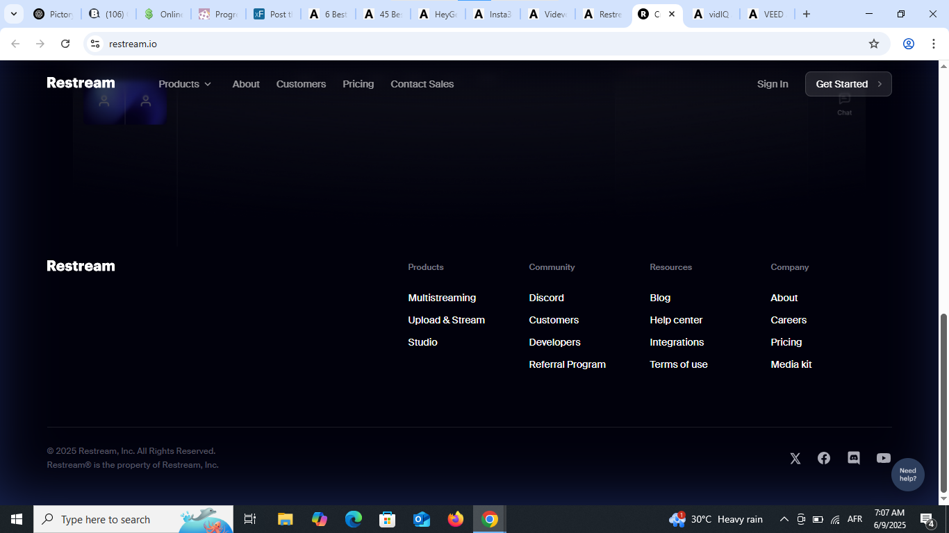Open Outlook from the taskbar

pos(422,519)
